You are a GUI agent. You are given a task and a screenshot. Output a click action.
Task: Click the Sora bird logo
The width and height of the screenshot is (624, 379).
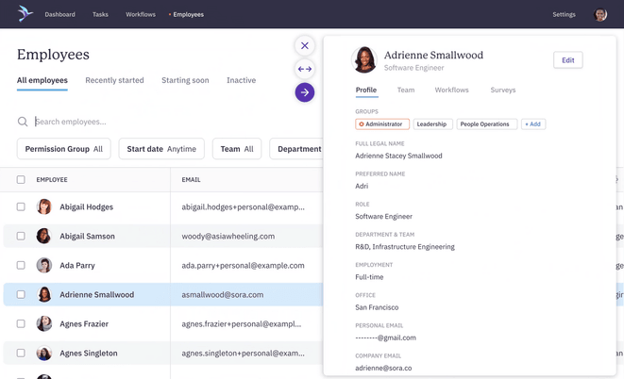[25, 14]
